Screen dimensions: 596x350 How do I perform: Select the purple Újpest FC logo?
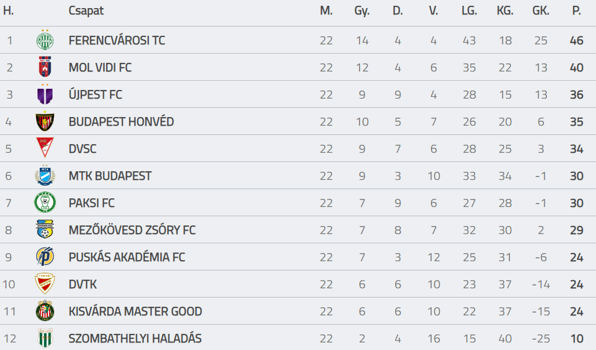(45, 94)
